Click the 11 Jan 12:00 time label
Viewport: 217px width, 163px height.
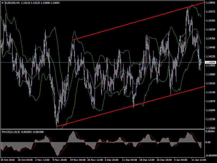point(198,160)
